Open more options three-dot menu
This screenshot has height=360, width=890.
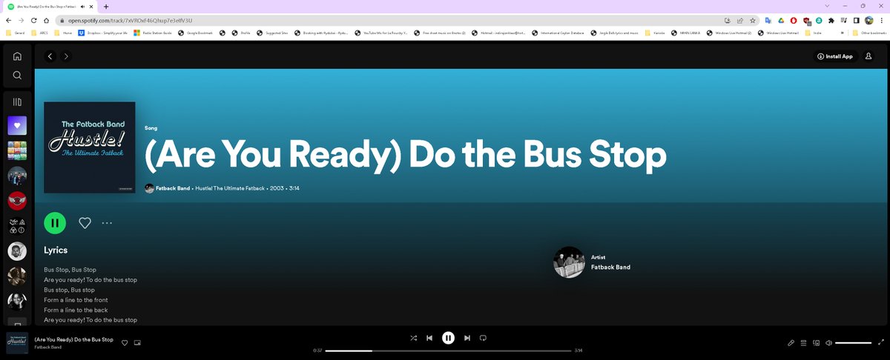point(107,222)
